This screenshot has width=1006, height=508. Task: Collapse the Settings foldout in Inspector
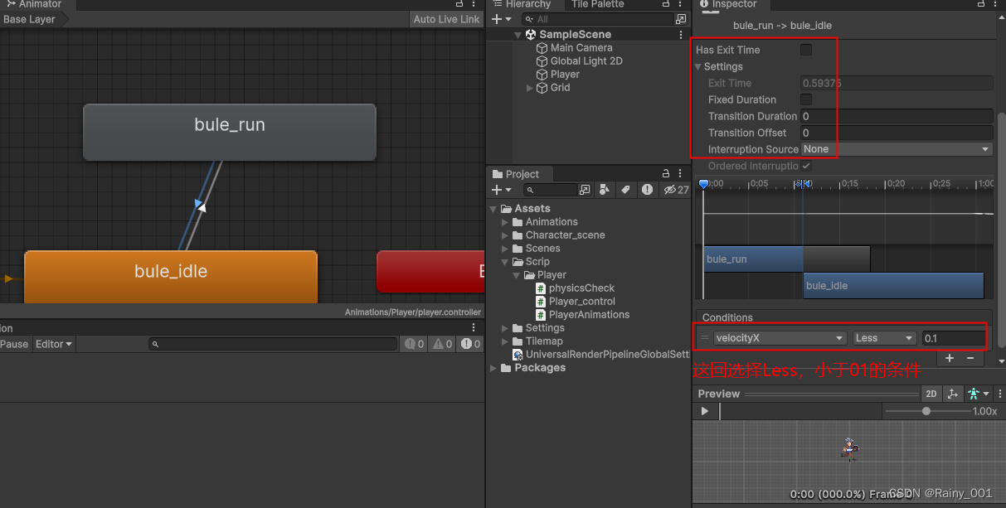(x=699, y=66)
